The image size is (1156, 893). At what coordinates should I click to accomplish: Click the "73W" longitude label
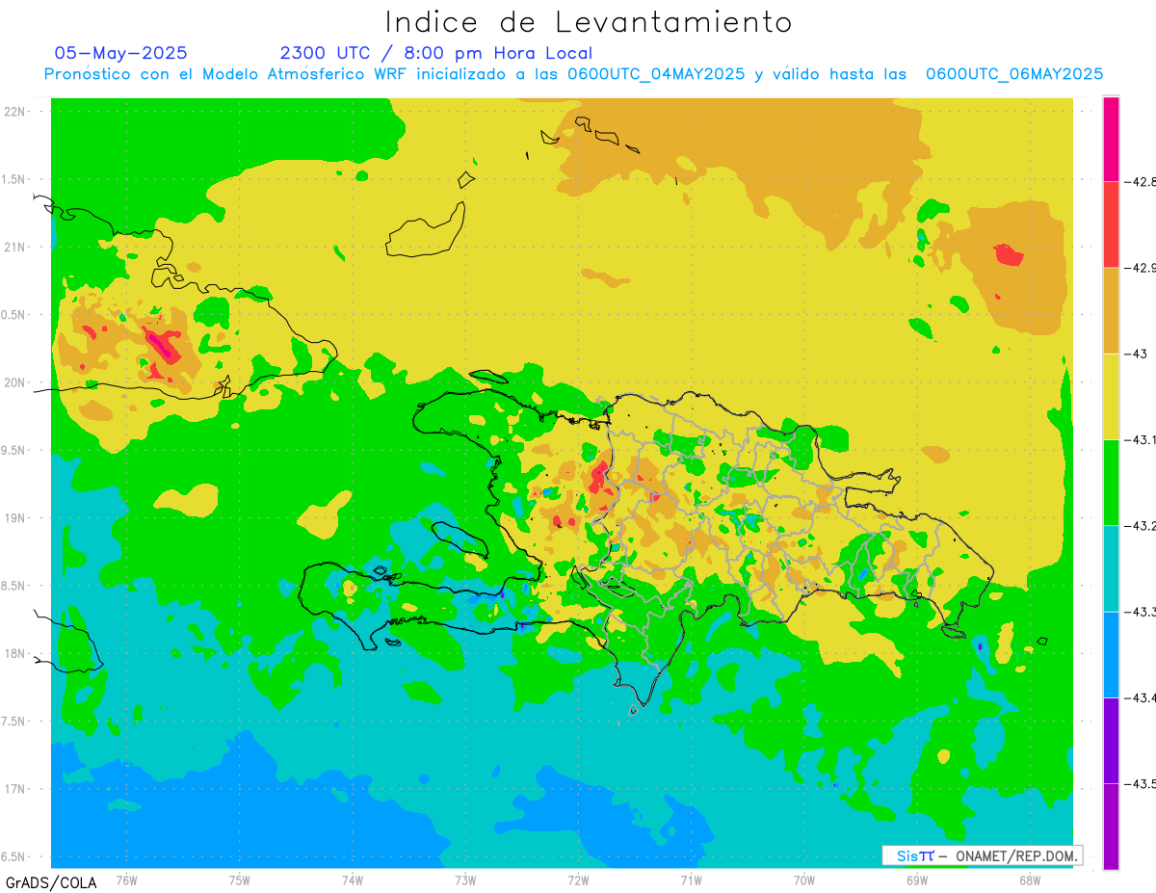(x=465, y=880)
